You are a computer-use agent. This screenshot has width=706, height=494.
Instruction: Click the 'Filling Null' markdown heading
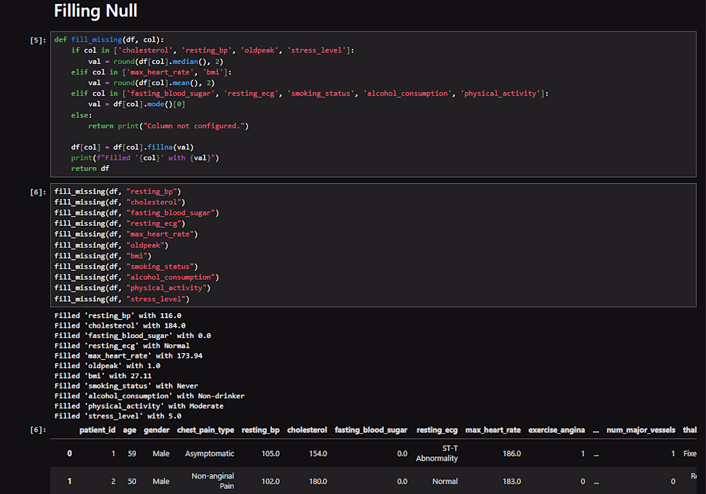96,11
